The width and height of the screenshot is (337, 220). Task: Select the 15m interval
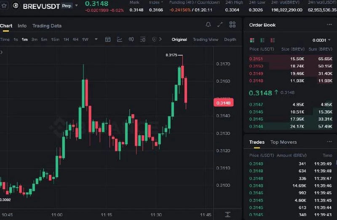(55, 40)
